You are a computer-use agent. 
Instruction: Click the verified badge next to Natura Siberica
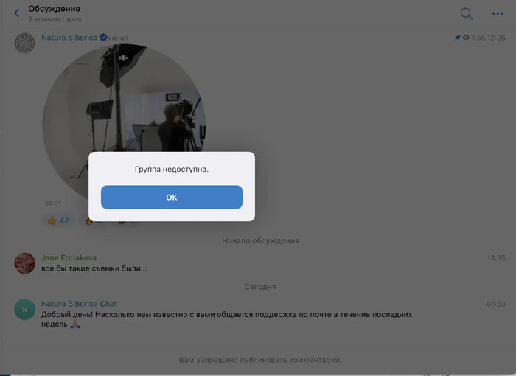[x=103, y=38]
